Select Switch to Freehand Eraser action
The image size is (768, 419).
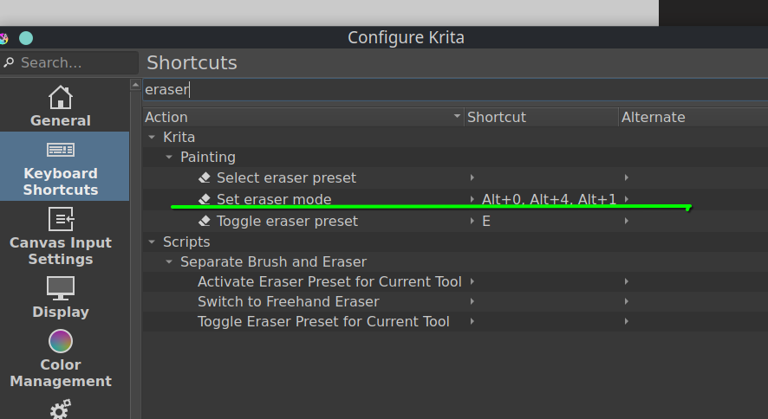click(288, 301)
